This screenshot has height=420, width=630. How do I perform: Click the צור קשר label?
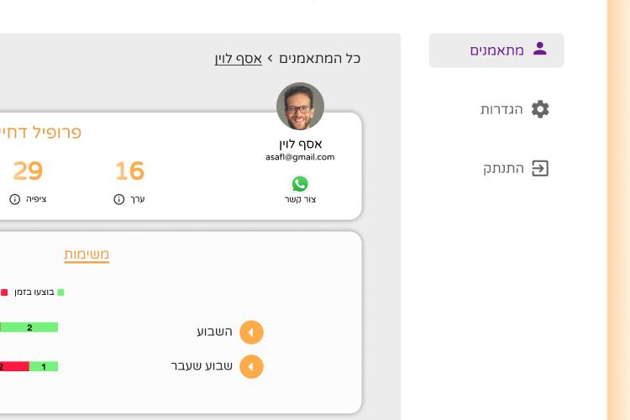[x=300, y=199]
